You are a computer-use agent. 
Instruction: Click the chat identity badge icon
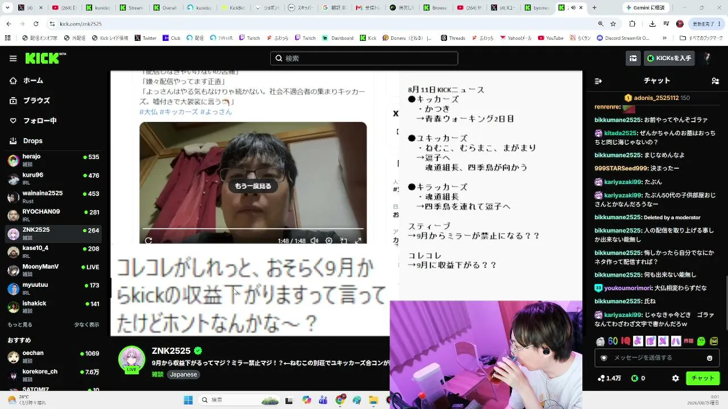604,358
